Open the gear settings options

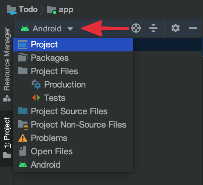pos(176,28)
